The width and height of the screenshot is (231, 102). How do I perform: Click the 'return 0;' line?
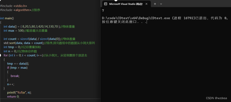(13, 97)
